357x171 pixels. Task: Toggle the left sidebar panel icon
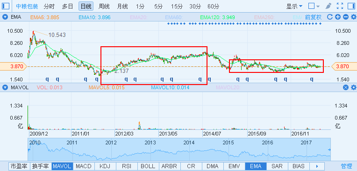tap(6, 6)
